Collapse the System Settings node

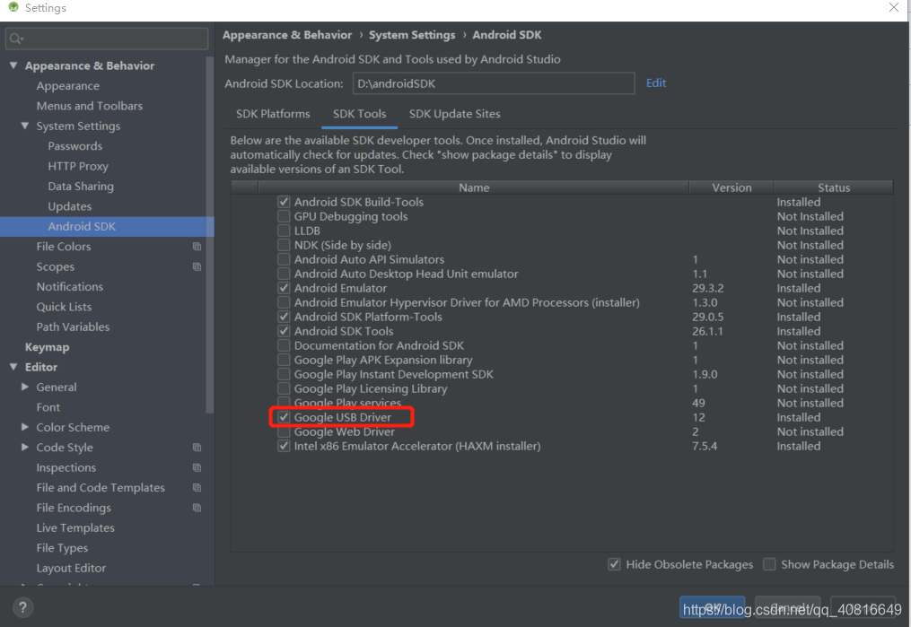25,126
